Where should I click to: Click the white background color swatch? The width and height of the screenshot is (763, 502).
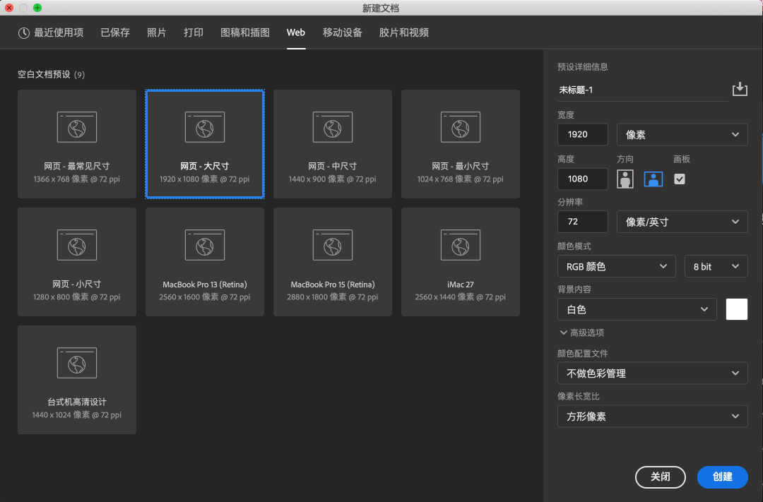click(x=736, y=309)
